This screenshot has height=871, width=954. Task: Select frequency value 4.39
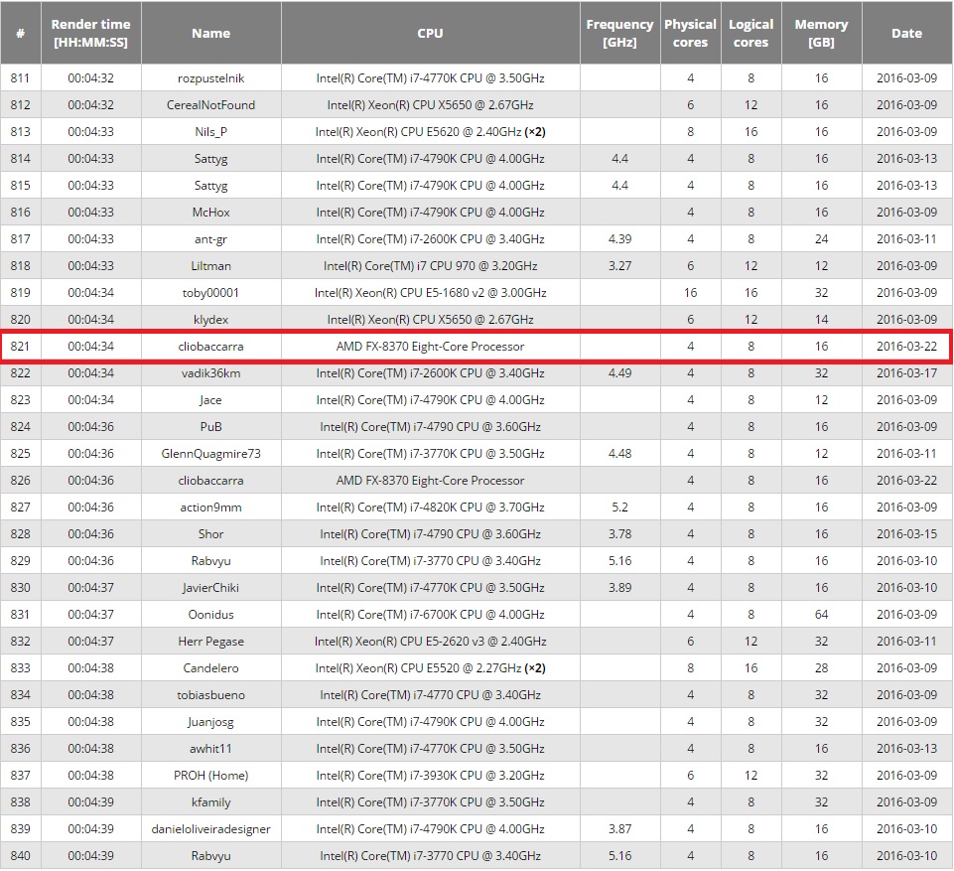pyautogui.click(x=619, y=238)
